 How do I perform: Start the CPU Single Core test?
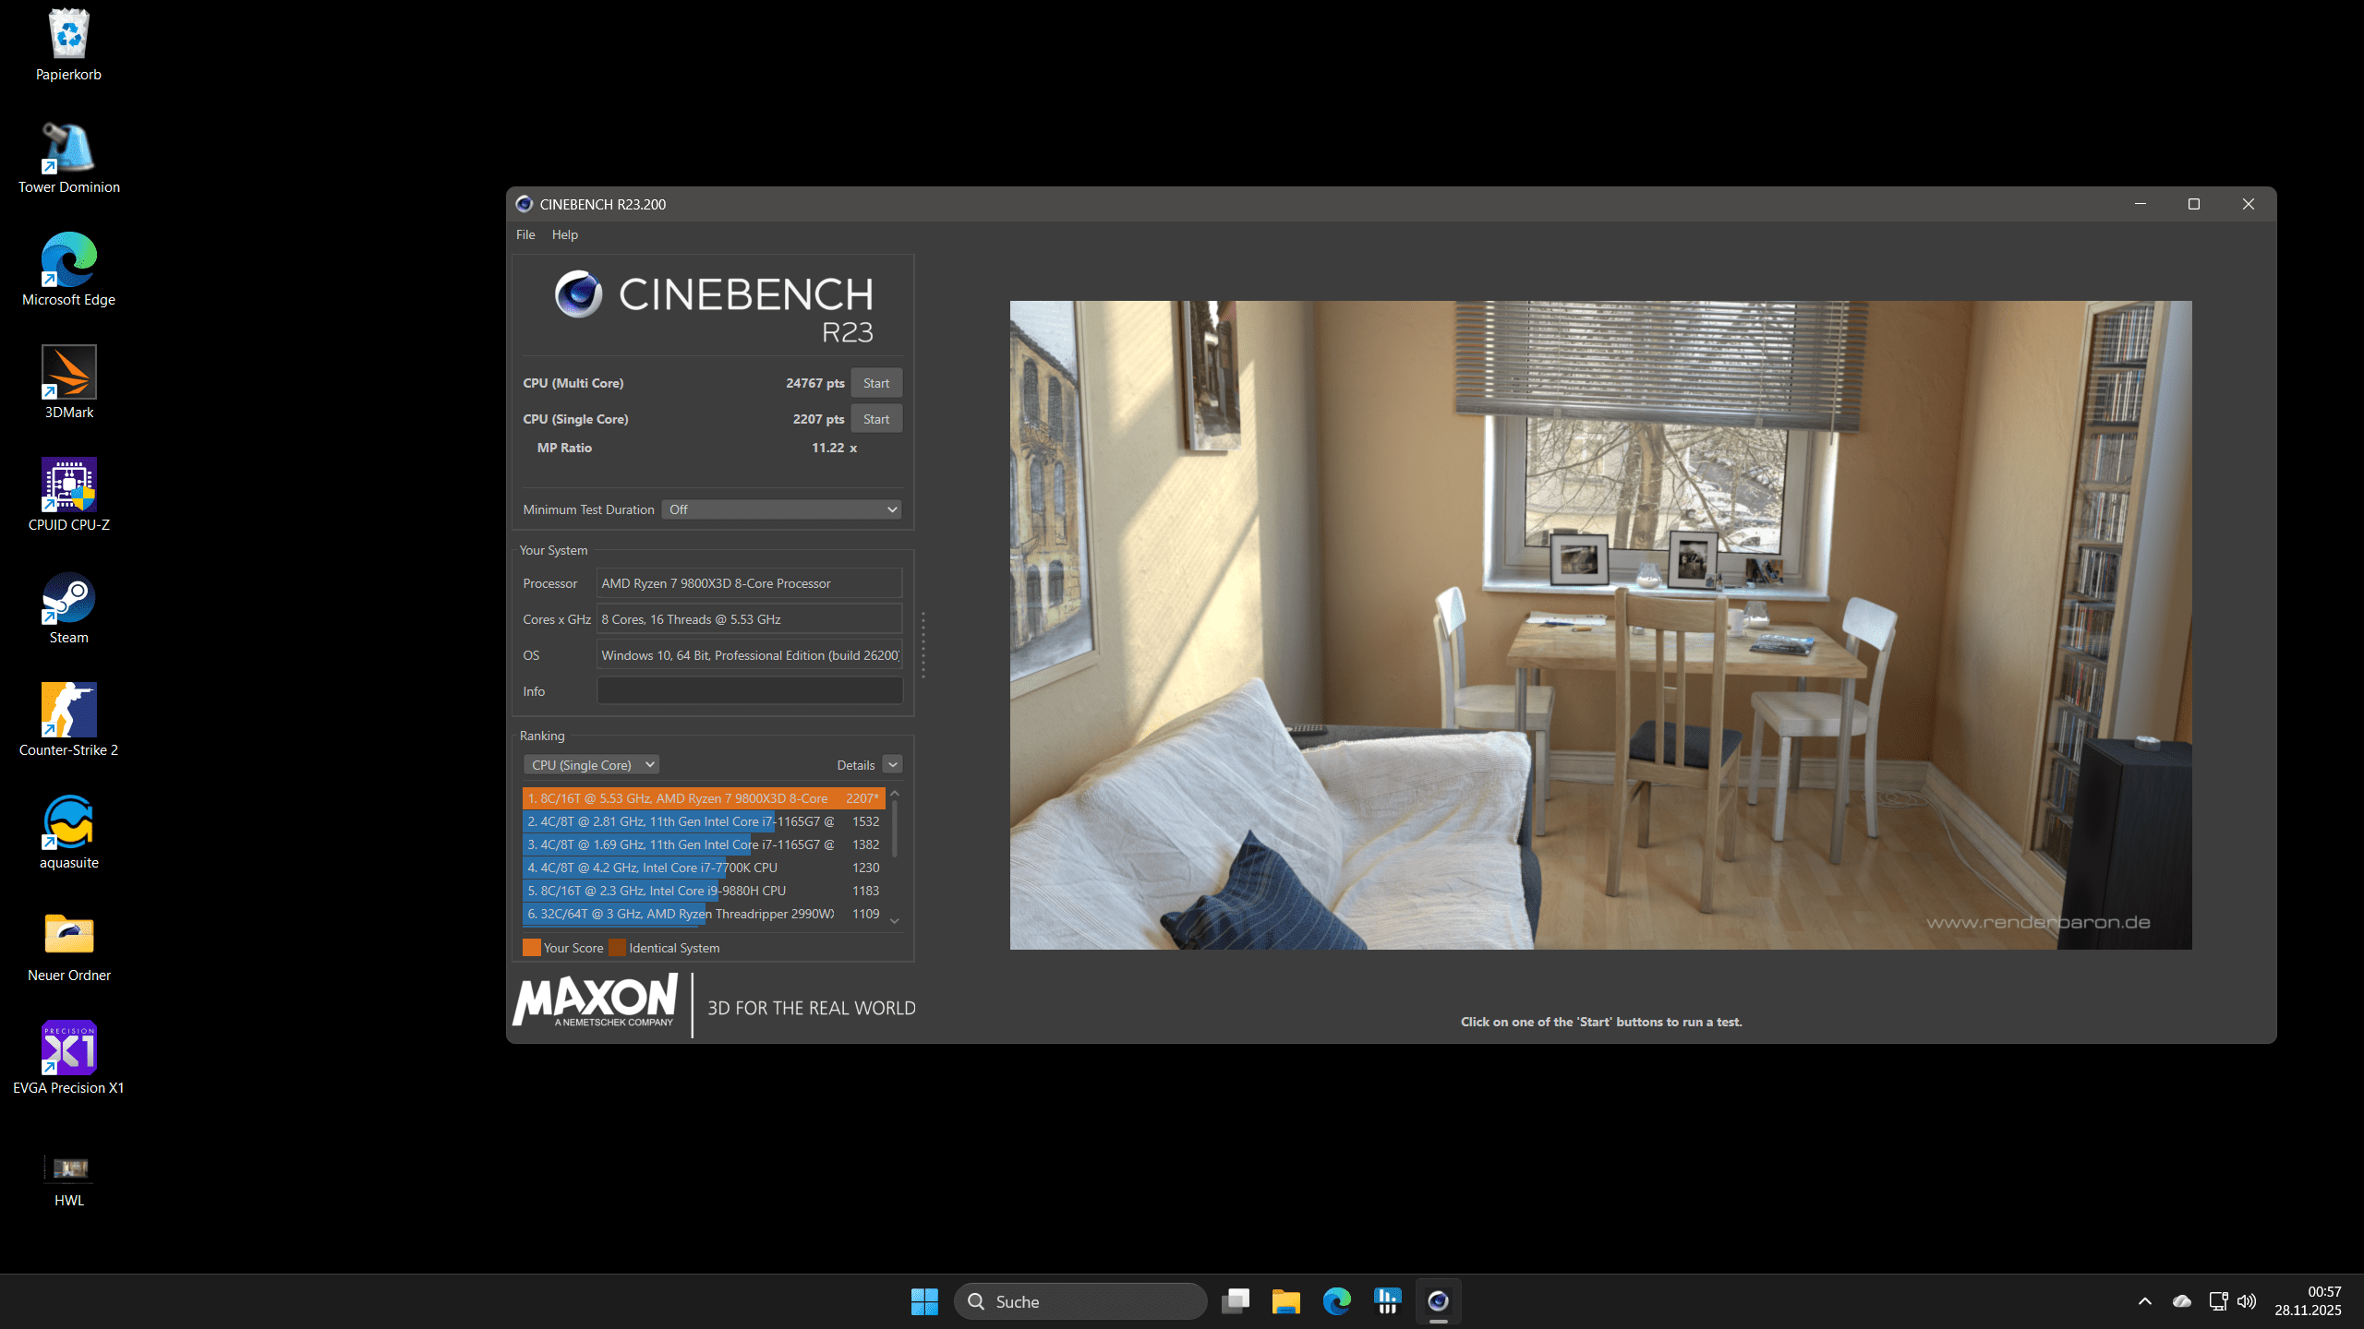[x=875, y=419]
